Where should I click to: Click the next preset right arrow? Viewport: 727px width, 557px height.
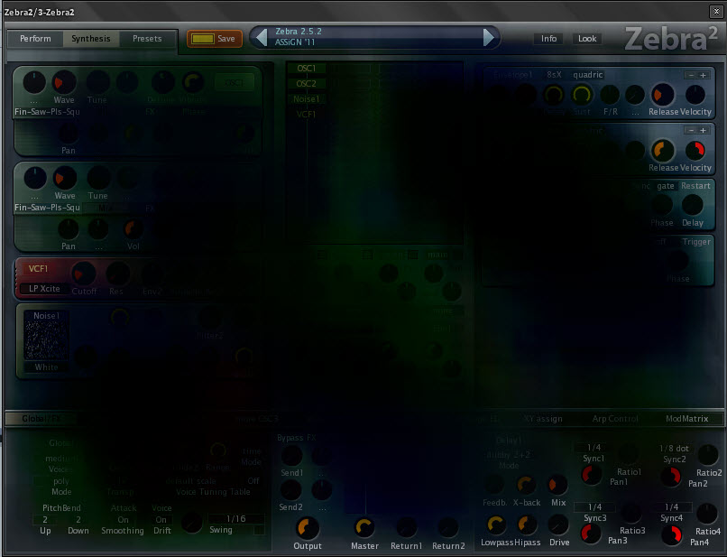tap(489, 37)
